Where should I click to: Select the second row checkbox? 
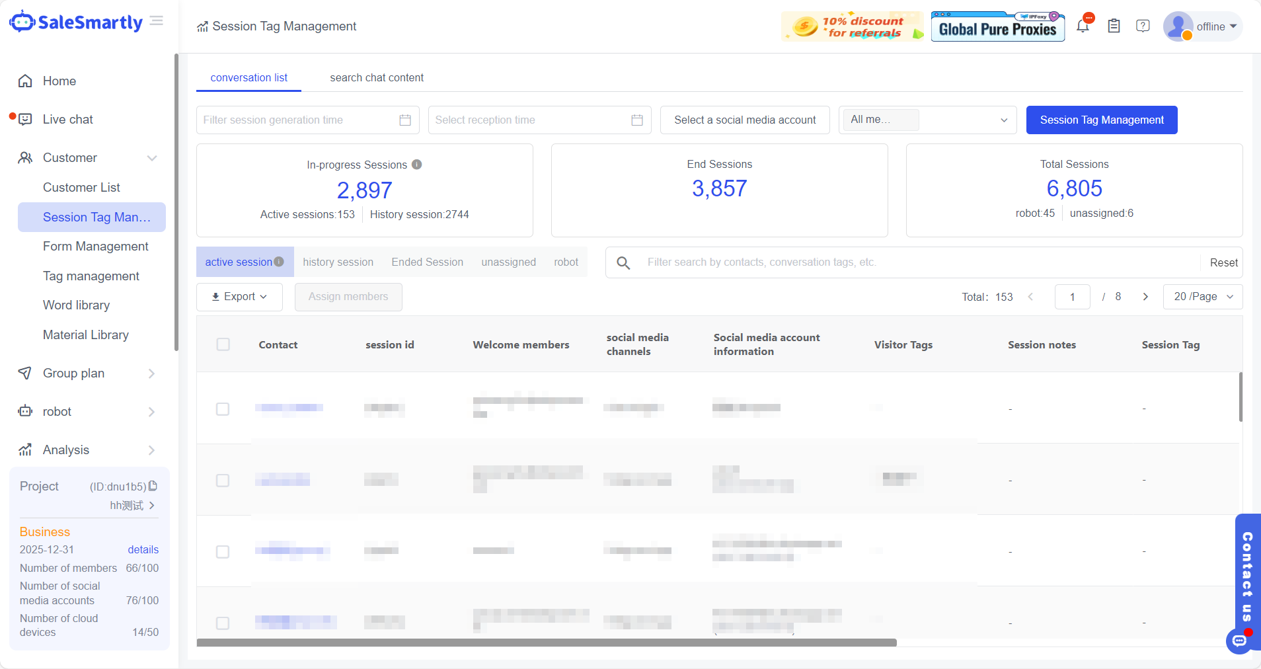(223, 481)
